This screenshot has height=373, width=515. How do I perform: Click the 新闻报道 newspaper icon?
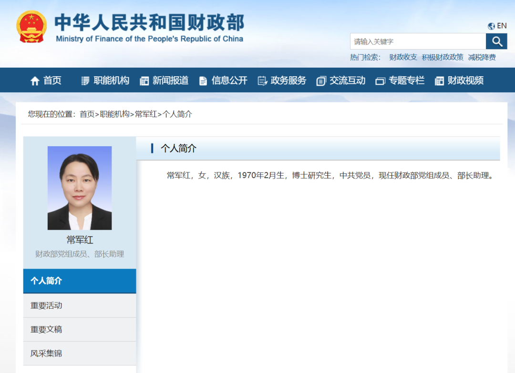coord(144,81)
